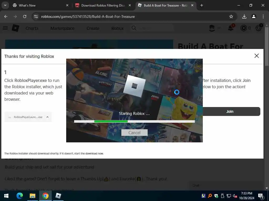Bookmark this page with the star icon
269x201 pixels.
pos(231,16)
